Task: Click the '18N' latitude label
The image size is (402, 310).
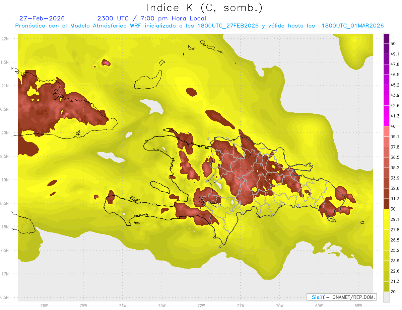Action: (5, 227)
